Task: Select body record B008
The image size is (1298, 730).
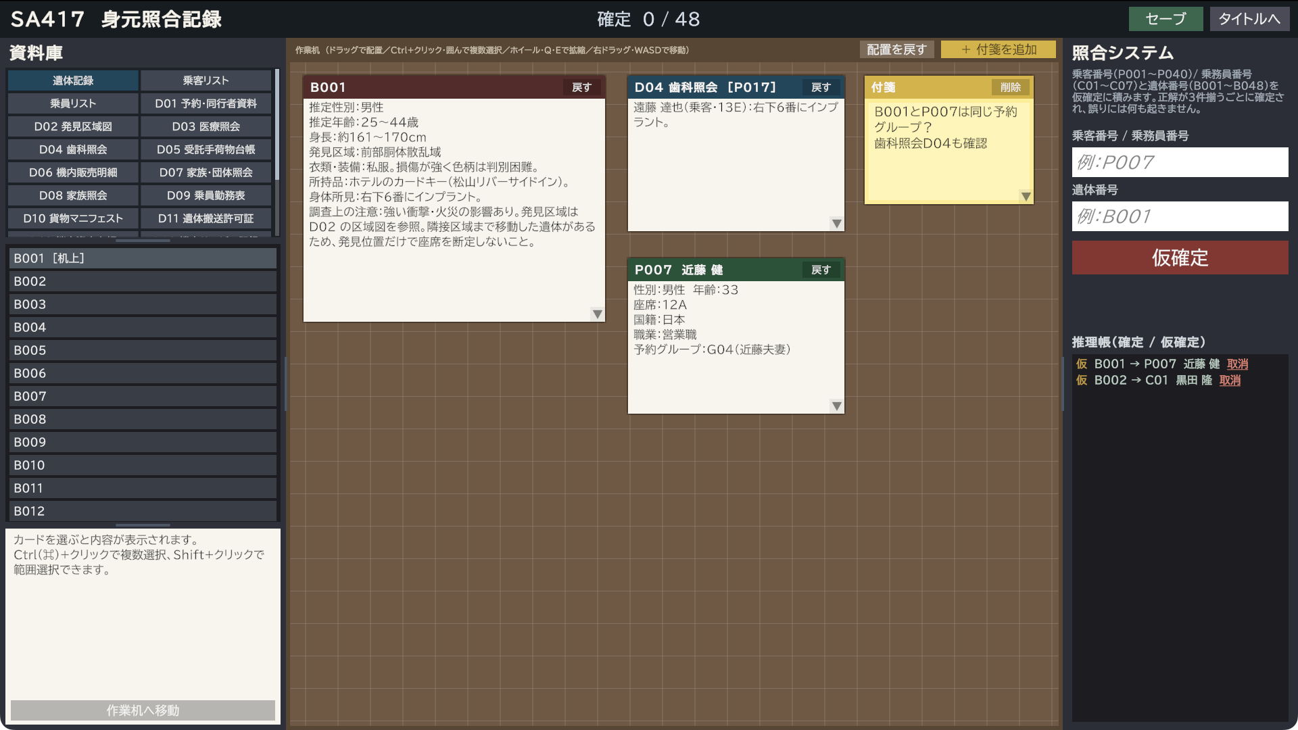Action: click(x=143, y=419)
